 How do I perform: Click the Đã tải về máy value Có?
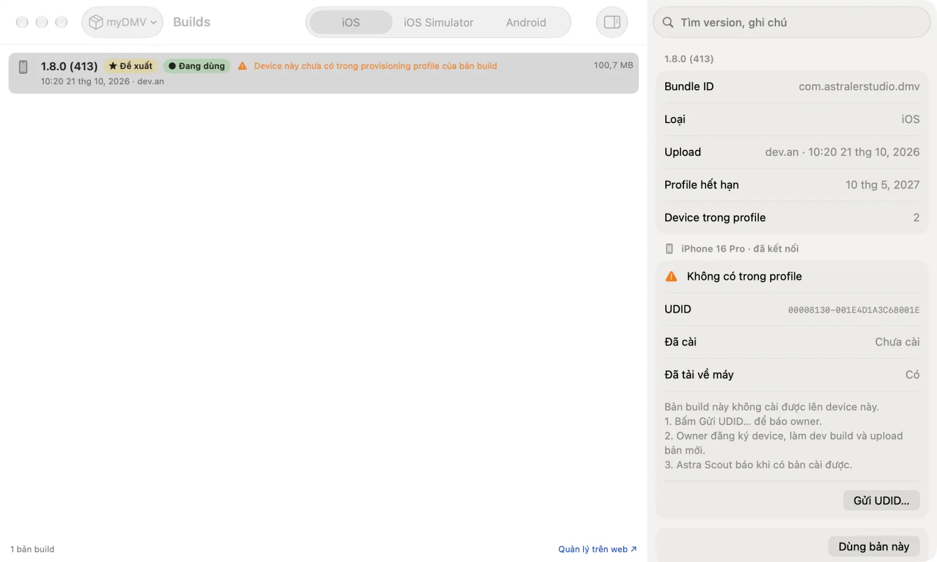pos(912,375)
